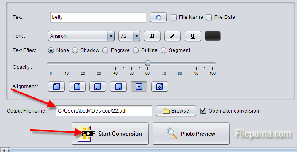This screenshot has width=297, height=152.
Task: Toggle Italic text formatting
Action: point(172,36)
